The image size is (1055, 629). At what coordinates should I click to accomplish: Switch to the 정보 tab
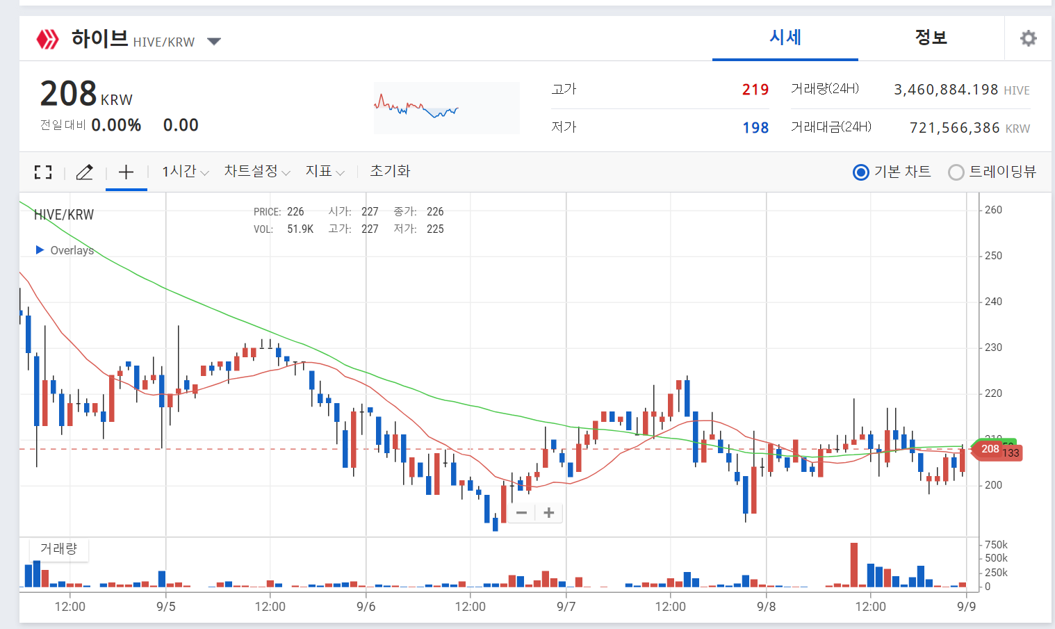[931, 38]
